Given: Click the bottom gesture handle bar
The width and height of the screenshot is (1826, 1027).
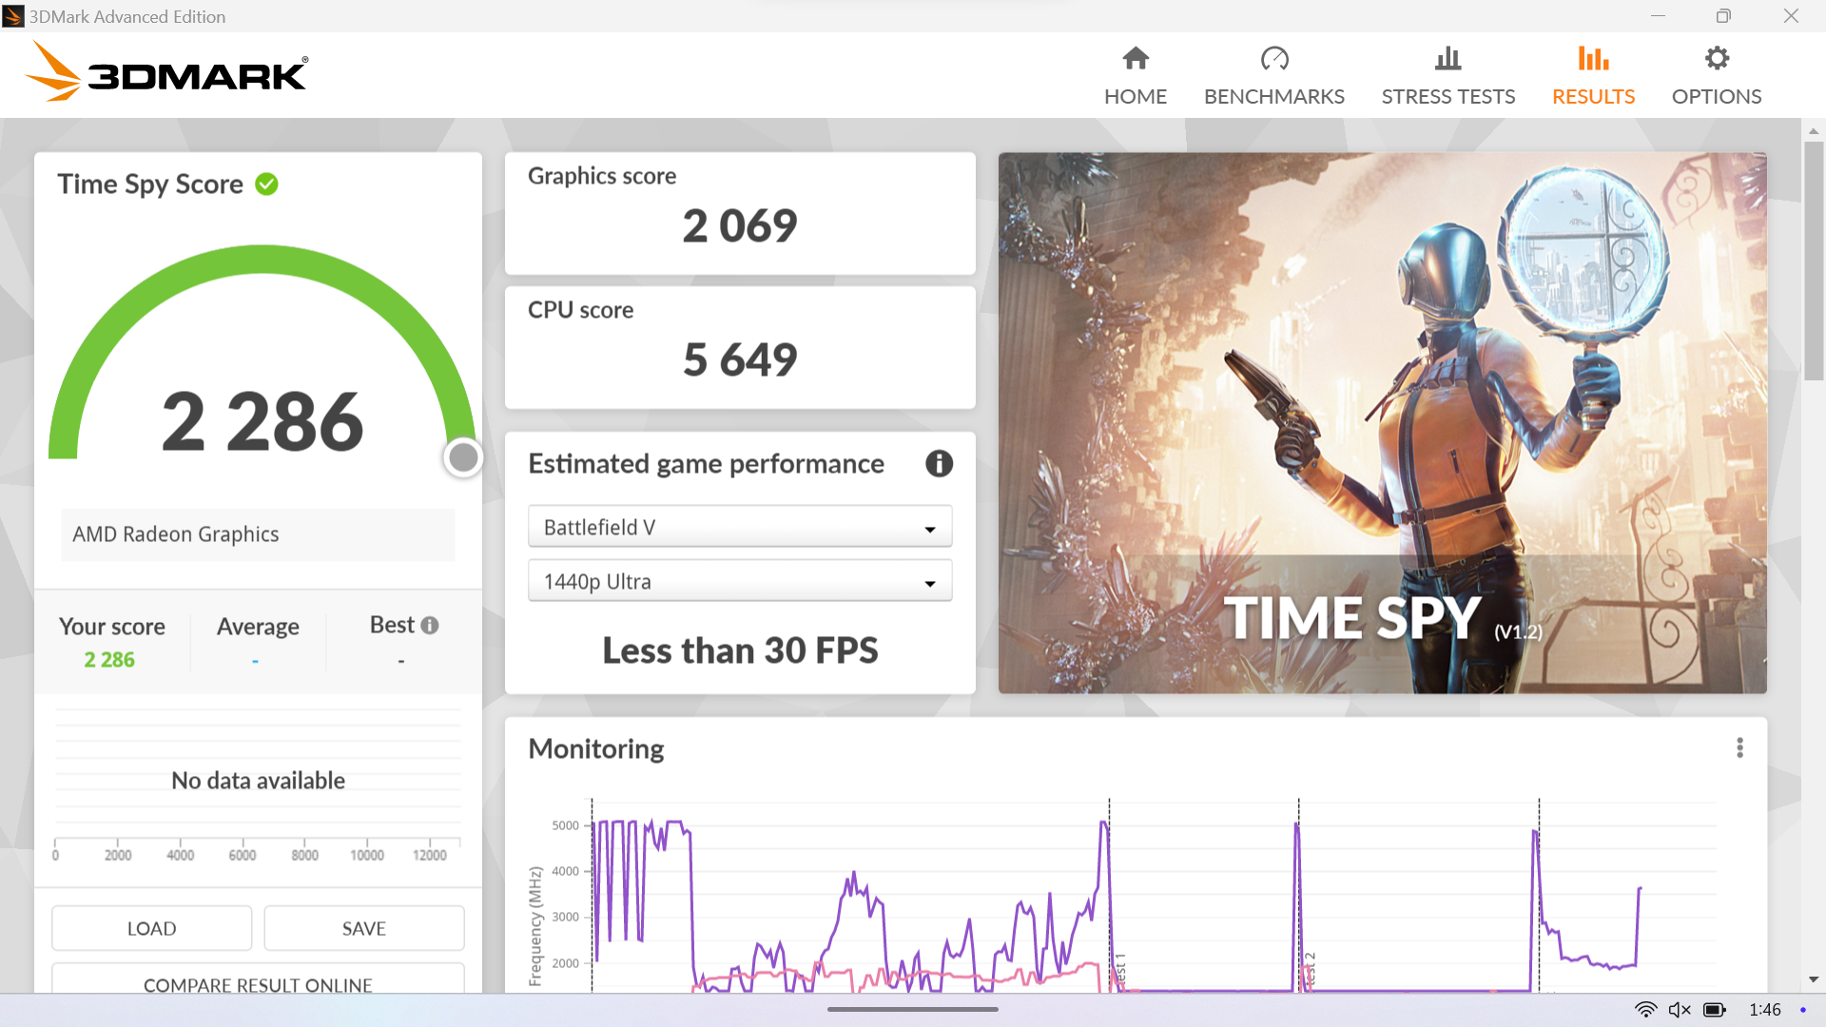Looking at the screenshot, I should pyautogui.click(x=913, y=1009).
